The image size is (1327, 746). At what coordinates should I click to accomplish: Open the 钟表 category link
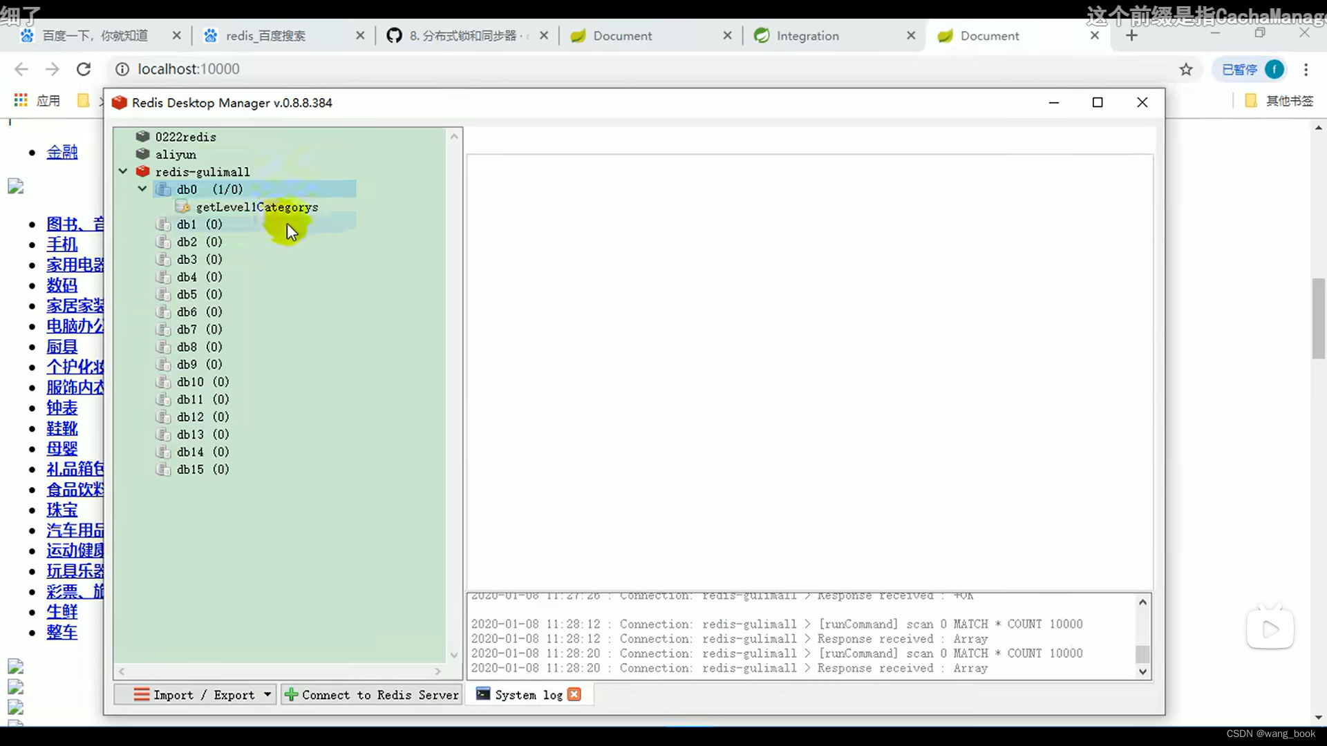pos(62,408)
